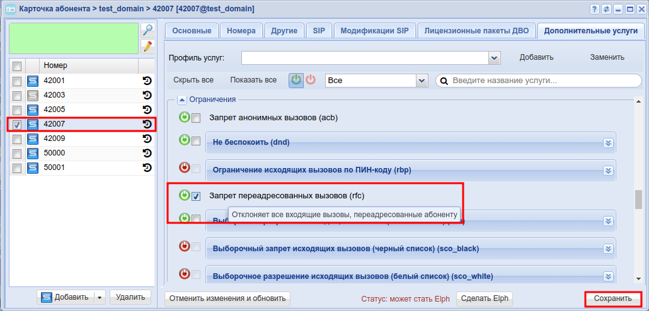
Task: Switch to the Лицензионные пакеты ДВО tab
Action: coord(476,31)
